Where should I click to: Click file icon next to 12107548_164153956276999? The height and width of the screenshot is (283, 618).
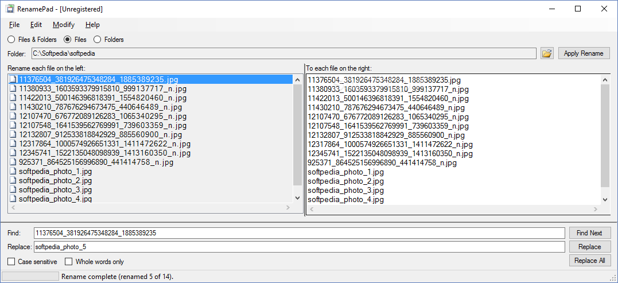click(x=13, y=125)
